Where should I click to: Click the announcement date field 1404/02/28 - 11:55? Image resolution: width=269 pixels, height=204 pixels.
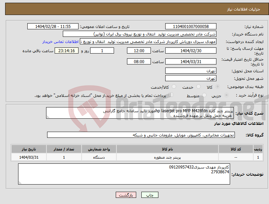click(53, 27)
